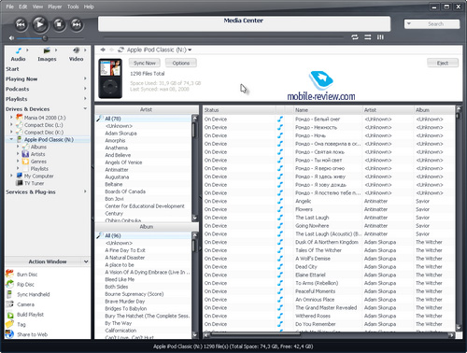467x353 pixels.
Task: Open the Edit menu
Action: [22, 7]
